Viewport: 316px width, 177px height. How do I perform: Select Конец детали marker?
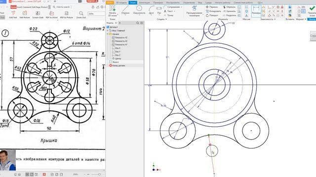[118, 65]
